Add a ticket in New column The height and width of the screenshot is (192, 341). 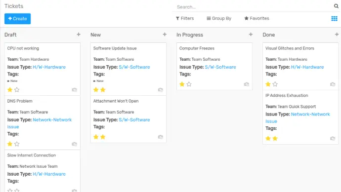[x=165, y=35]
